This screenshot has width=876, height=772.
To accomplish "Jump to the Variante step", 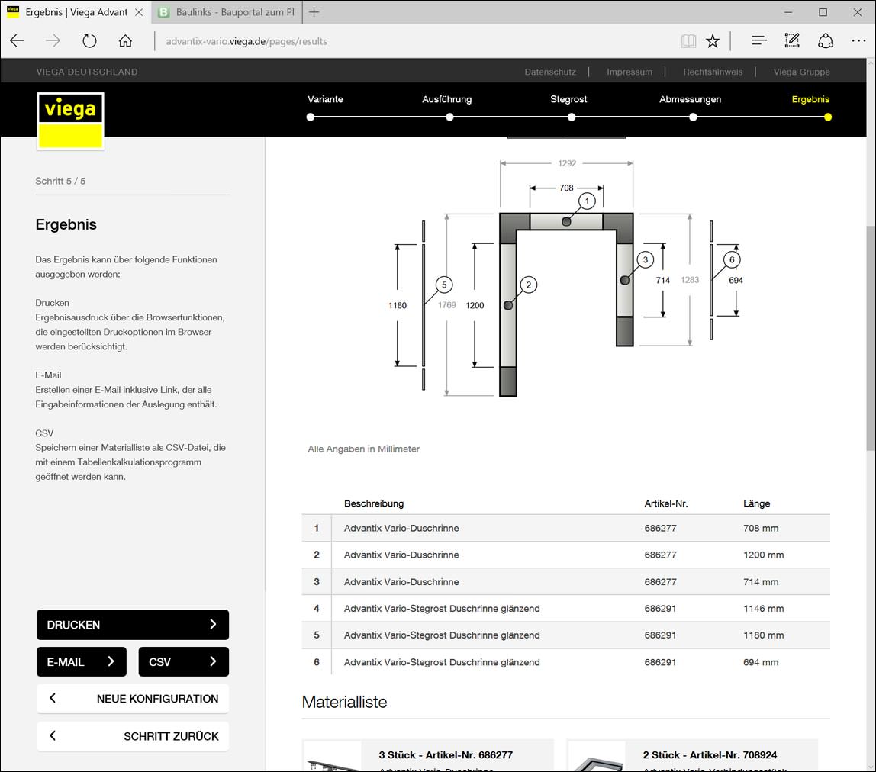I will click(325, 99).
